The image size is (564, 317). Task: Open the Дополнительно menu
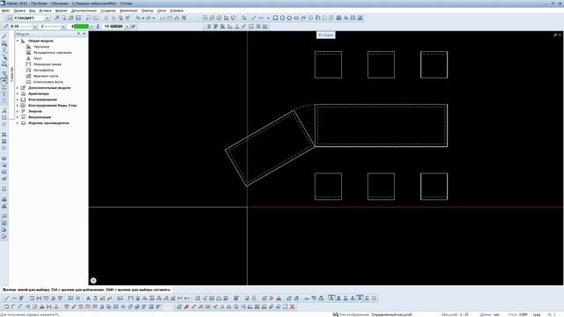tap(85, 11)
